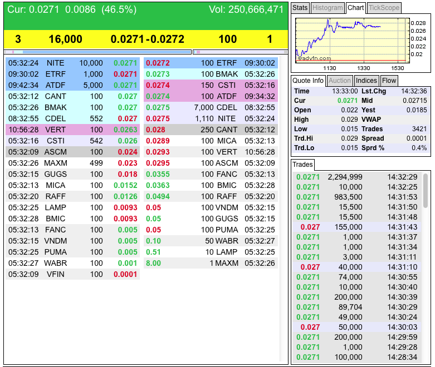Screen dimensions: 435x367
Task: Open the TickScope tab
Action: pyautogui.click(x=384, y=8)
